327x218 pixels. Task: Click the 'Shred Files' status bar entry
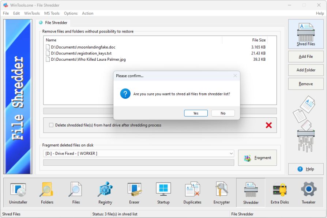11,214
